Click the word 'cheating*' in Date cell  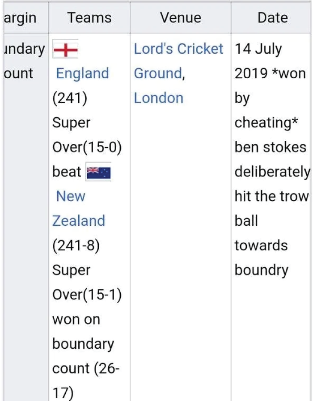coord(266,122)
